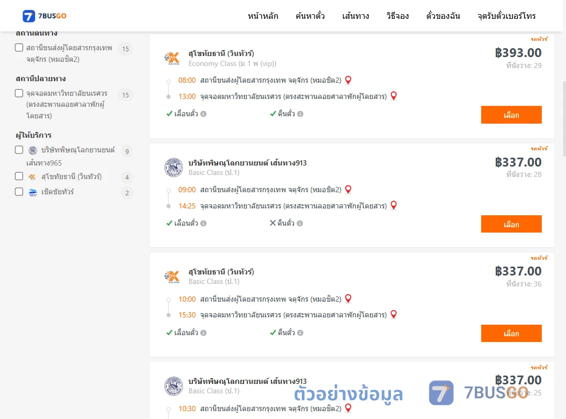The image size is (566, 419).
Task: Click the สุโขทัยธานี (วินทัวร์) Economy Class title
Action: (221, 53)
